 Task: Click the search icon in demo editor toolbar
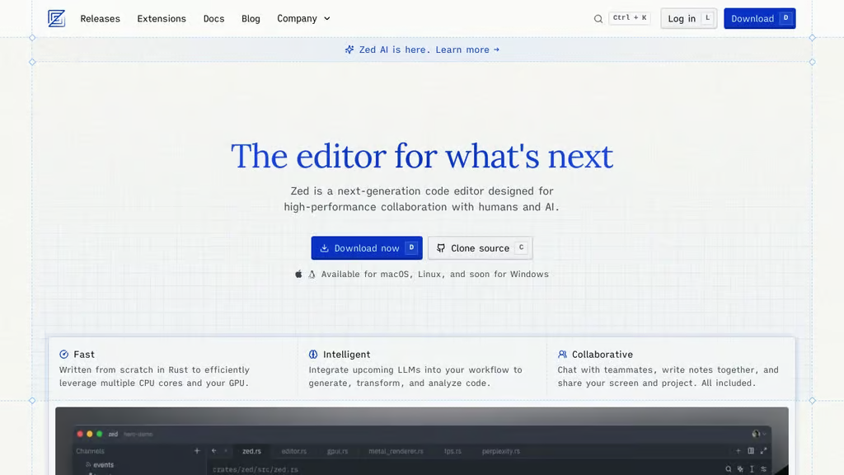[x=729, y=469]
